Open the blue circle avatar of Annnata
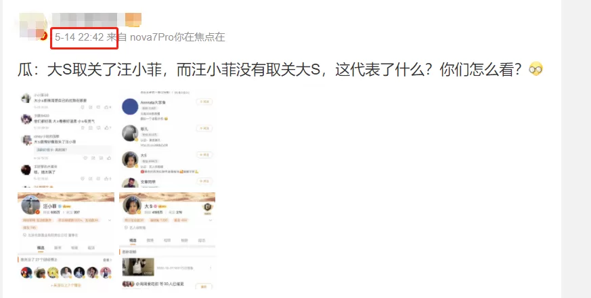 (x=130, y=106)
